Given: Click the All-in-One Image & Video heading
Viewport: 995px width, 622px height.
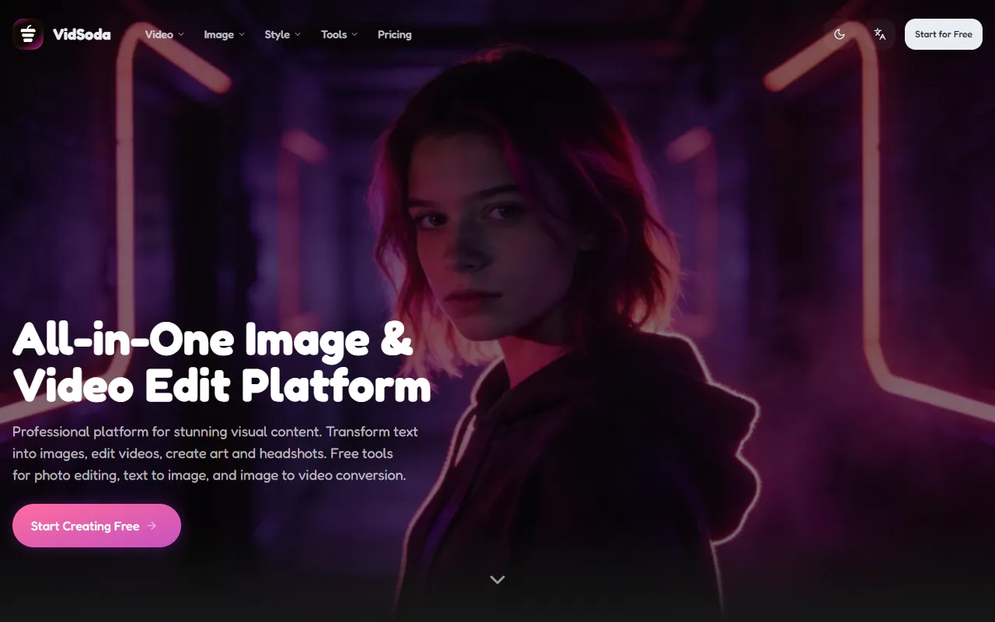Looking at the screenshot, I should pos(222,362).
